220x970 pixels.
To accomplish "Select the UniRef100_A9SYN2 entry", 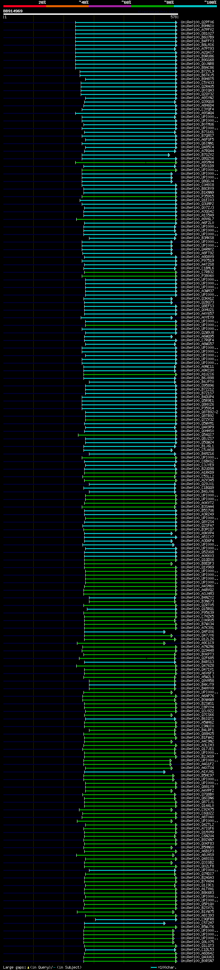I will (197, 98).
